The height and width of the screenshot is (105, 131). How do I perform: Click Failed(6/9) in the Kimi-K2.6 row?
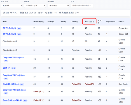click(x=90, y=84)
